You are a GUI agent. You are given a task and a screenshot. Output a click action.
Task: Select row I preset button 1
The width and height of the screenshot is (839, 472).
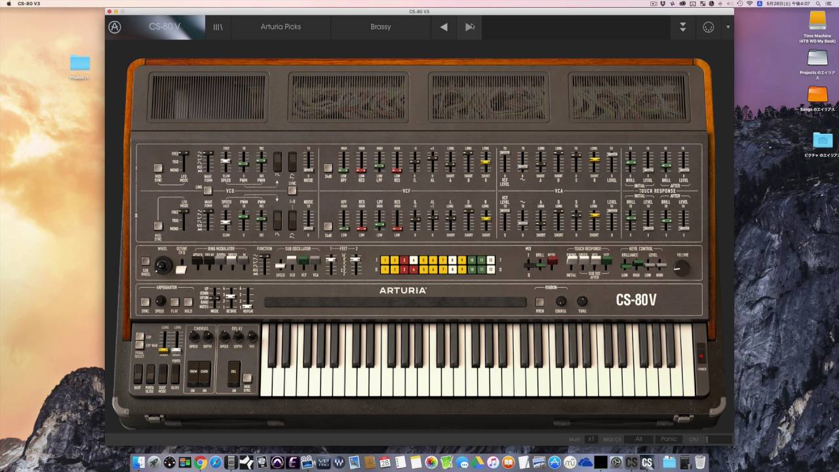384,260
